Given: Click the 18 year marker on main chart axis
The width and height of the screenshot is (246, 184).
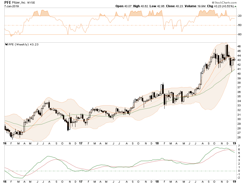Looking at the screenshot, I should [157, 143].
